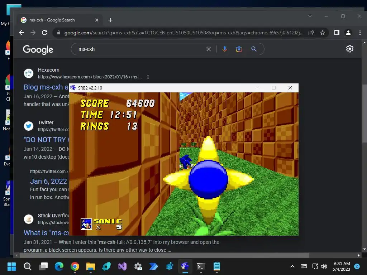This screenshot has height=275, width=367.
Task: Click the page scroll-up arrow
Action: [x=364, y=43]
